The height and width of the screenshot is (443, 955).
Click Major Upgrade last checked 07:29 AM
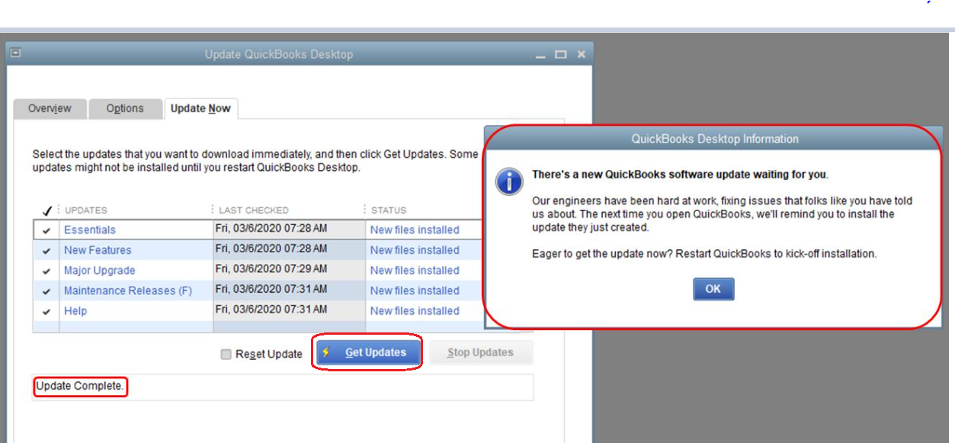click(x=271, y=269)
